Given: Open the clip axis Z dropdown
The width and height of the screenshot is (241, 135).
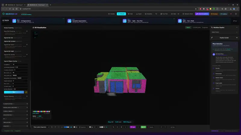Looking at the screenshot, I should point(96,127).
